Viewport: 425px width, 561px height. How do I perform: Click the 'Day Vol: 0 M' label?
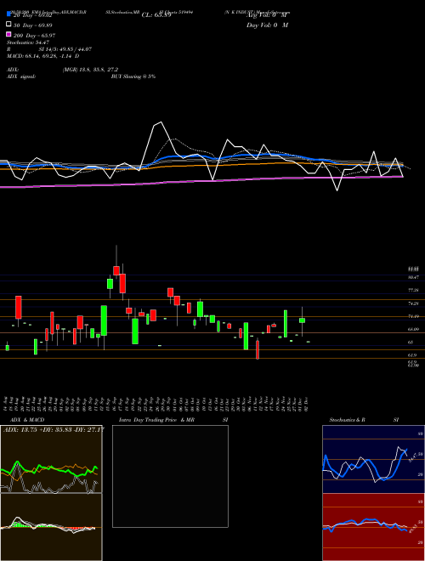click(x=267, y=25)
